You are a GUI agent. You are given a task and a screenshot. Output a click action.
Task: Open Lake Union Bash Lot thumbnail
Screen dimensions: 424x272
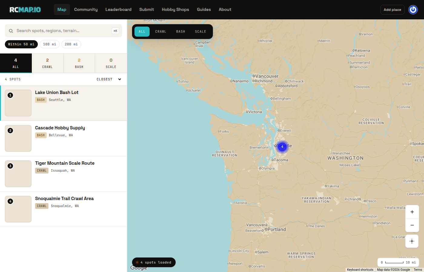(18, 103)
